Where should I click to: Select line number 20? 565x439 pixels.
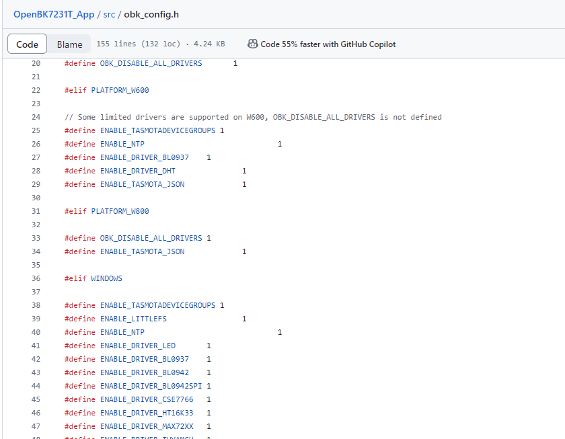36,63
